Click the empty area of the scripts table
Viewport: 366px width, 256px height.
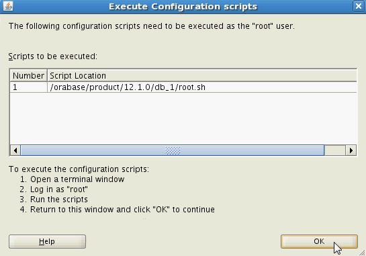(183, 118)
